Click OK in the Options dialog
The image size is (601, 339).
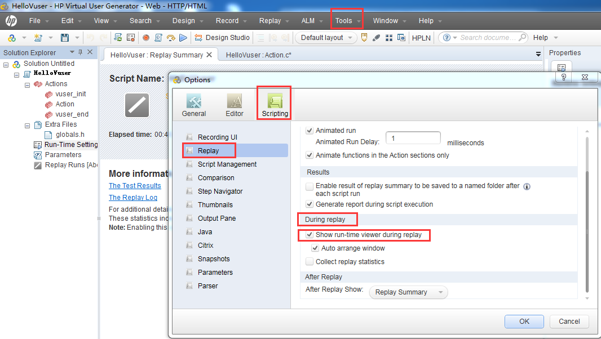pos(524,321)
